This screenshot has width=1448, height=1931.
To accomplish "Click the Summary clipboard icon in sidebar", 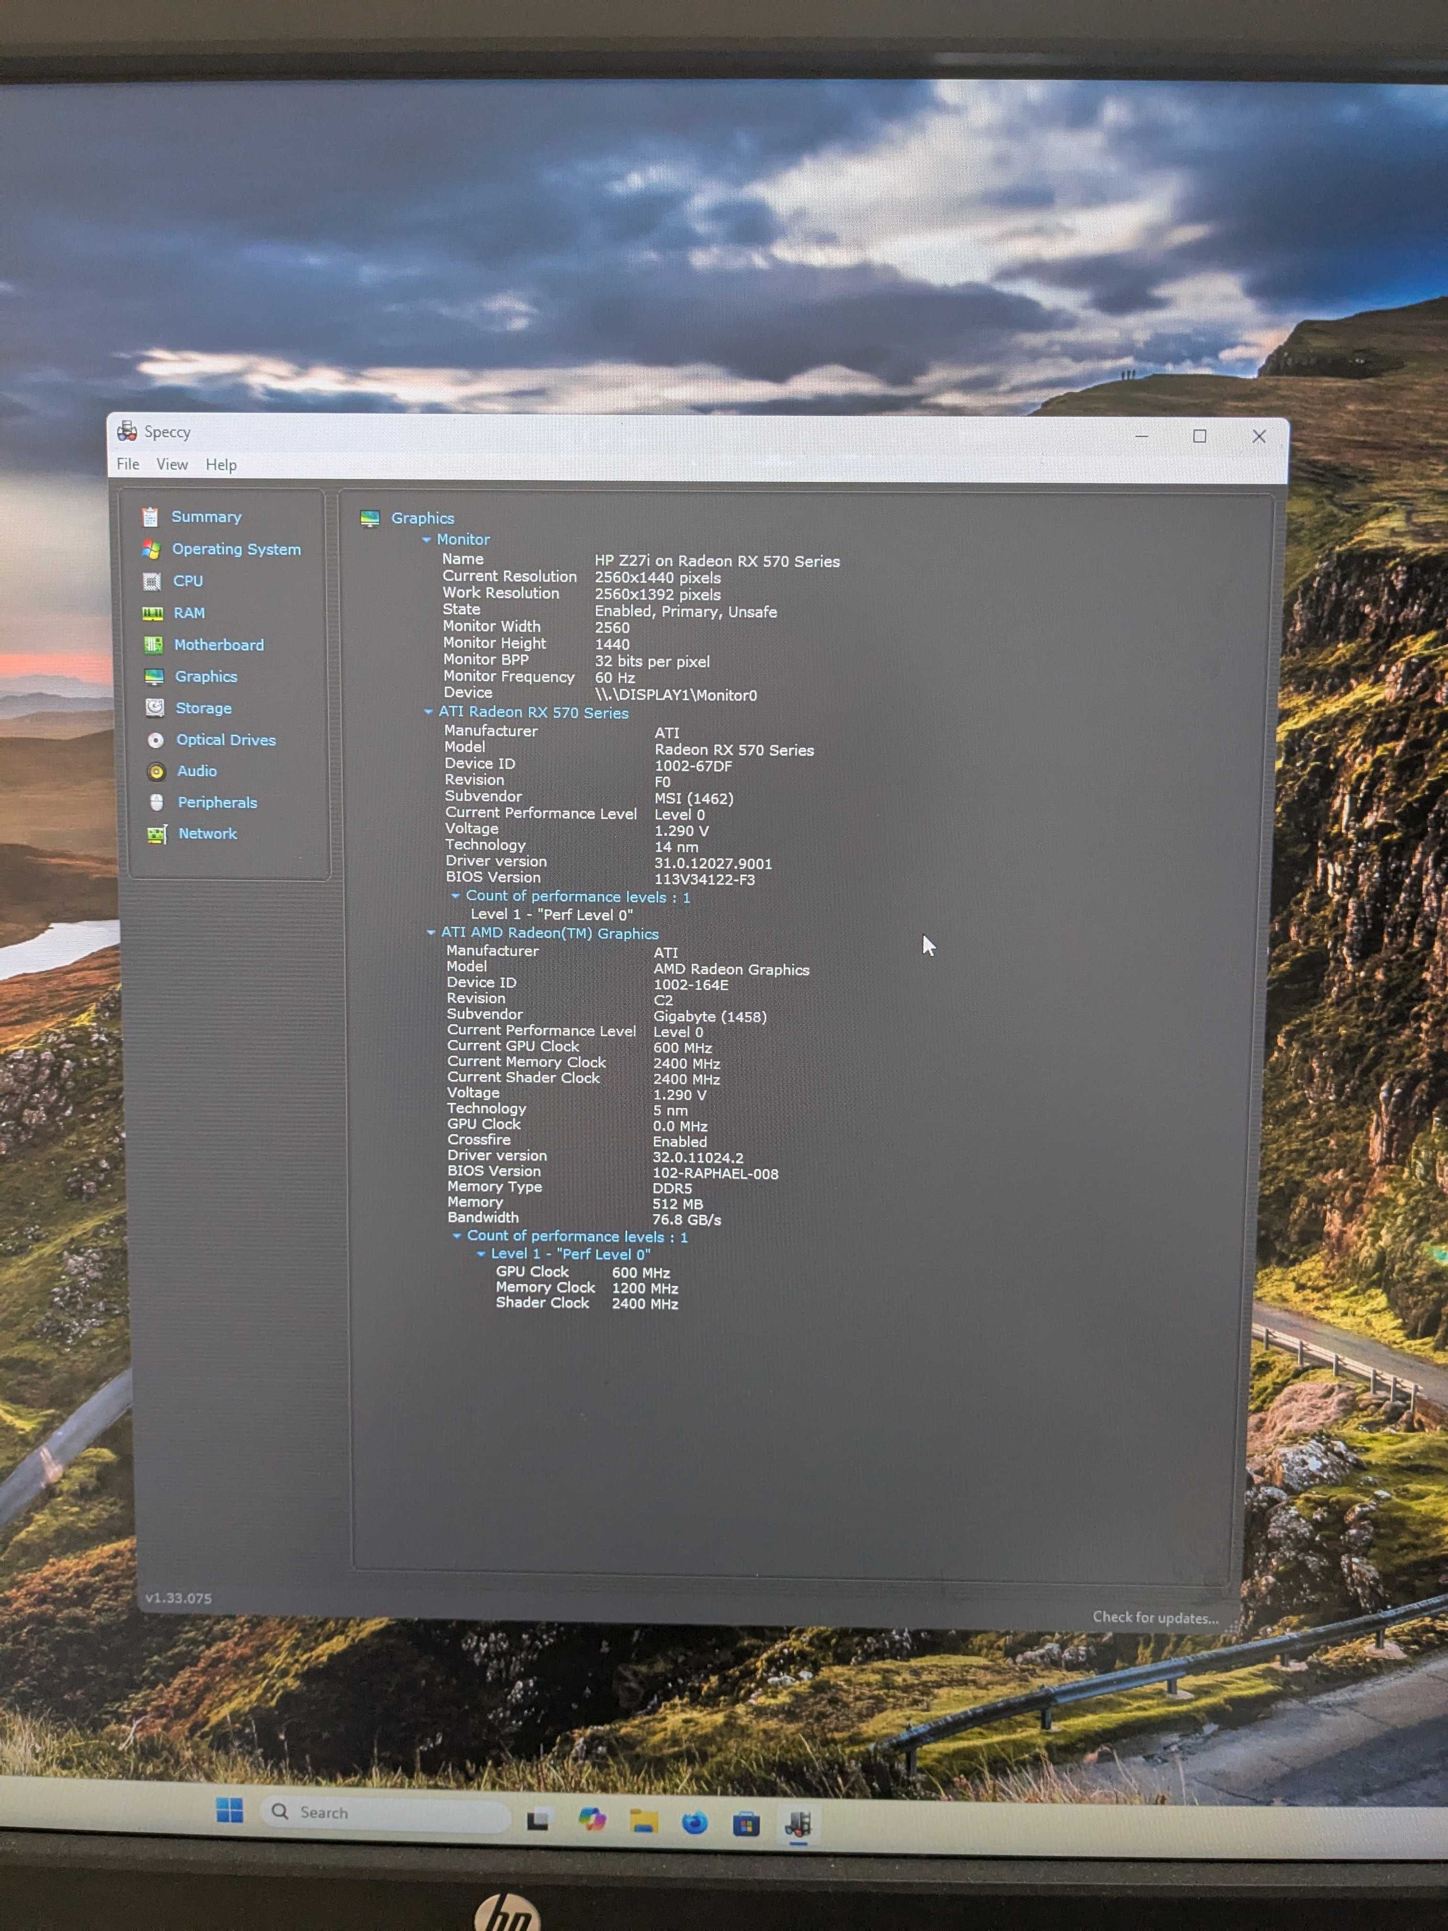I will click(150, 518).
